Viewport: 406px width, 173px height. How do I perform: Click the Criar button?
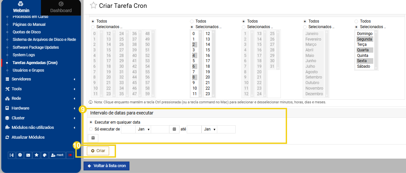[98, 151]
